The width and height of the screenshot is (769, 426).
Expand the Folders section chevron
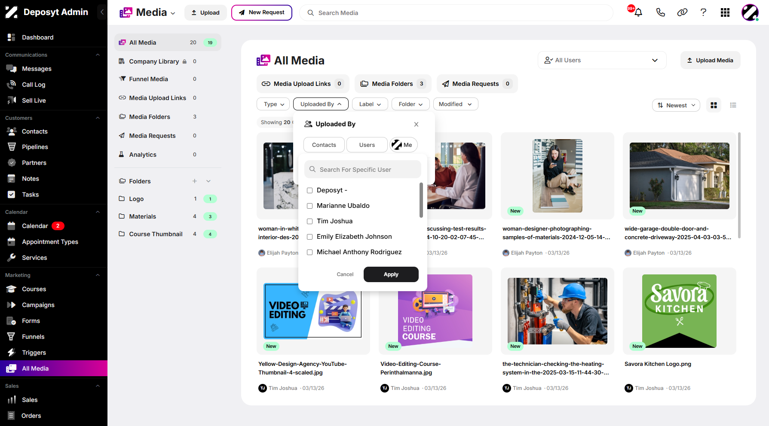tap(208, 181)
